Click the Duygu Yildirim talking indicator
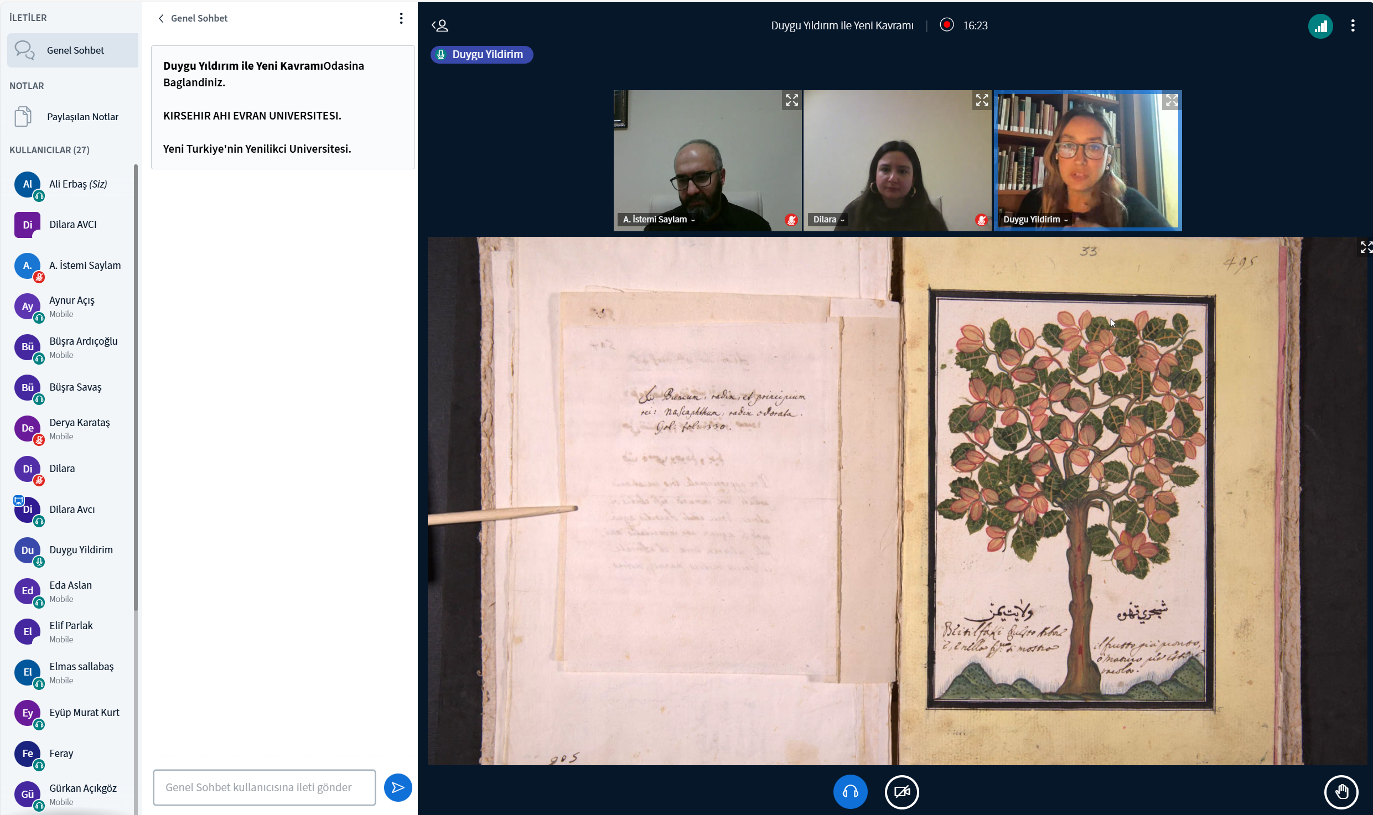This screenshot has width=1373, height=815. pyautogui.click(x=481, y=54)
